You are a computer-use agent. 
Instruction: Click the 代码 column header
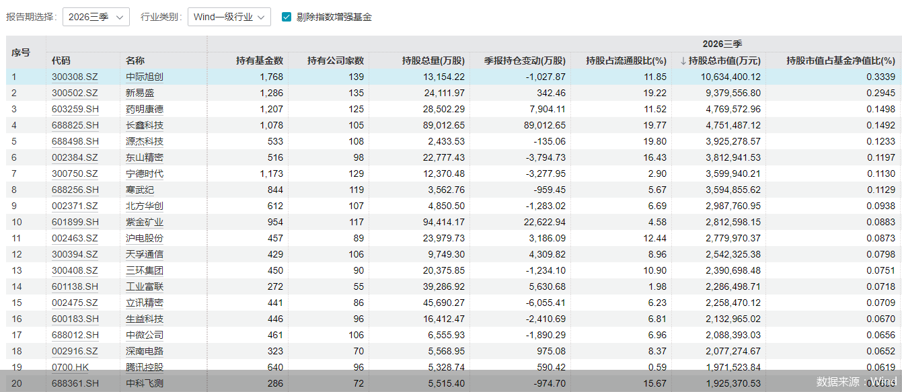pos(61,61)
